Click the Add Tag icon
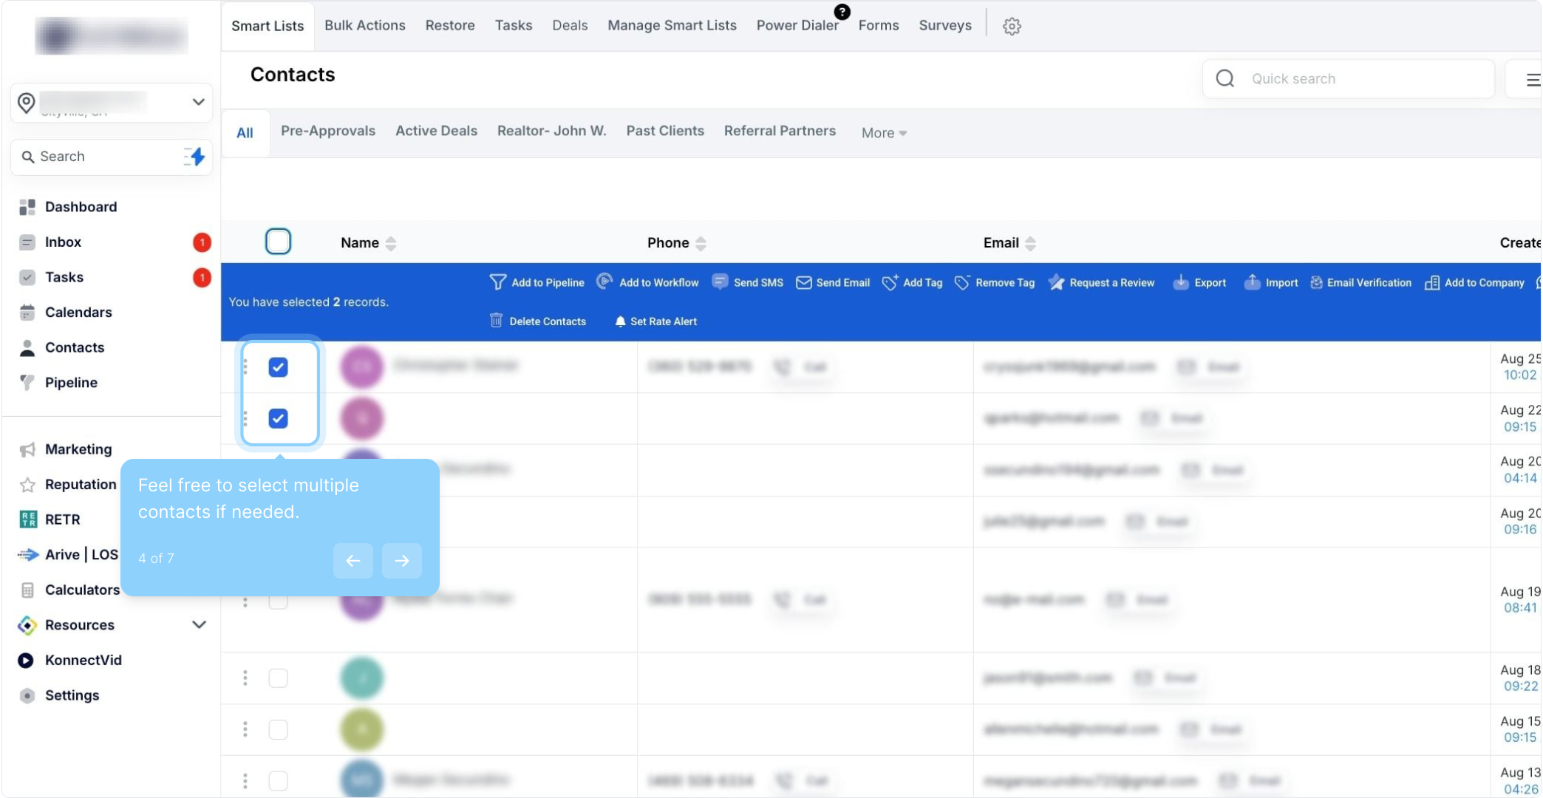1543x798 pixels. (890, 282)
